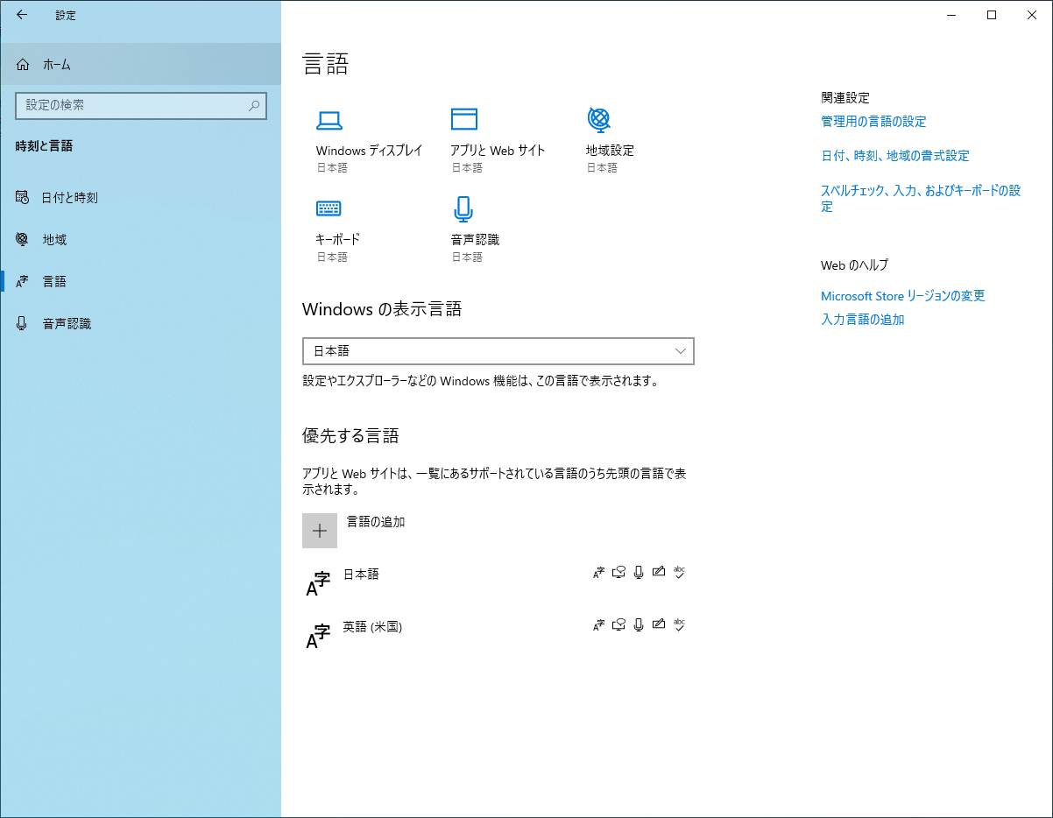
Task: Open 地域 settings page
Action: (140, 240)
